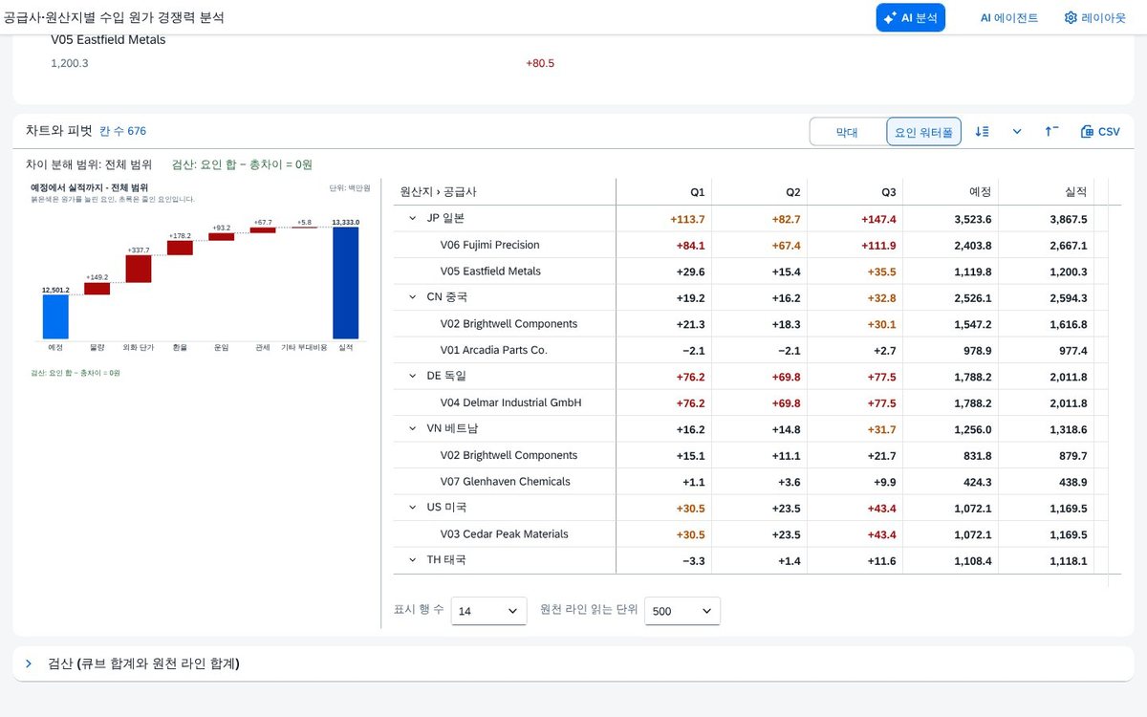Viewport: 1147px width, 717px height.
Task: Select V07 Glenhaven Chemicals row
Action: (x=750, y=482)
